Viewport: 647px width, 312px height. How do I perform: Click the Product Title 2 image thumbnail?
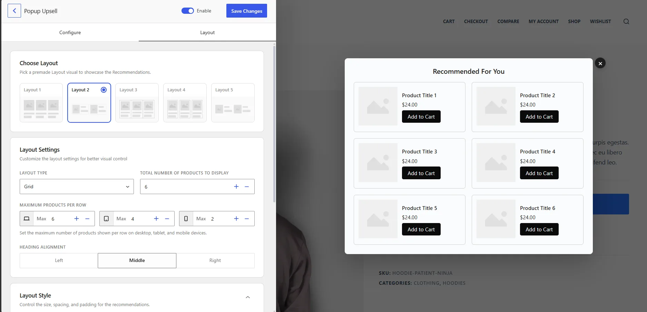click(x=496, y=106)
